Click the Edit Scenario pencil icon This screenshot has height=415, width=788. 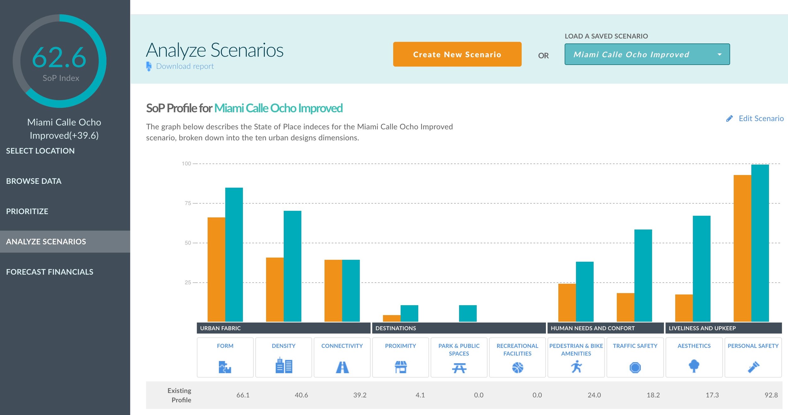729,119
